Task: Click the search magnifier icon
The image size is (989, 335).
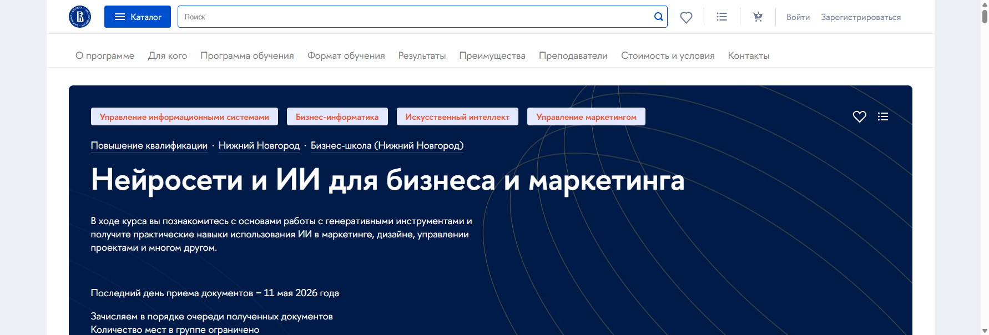Action: 658,17
